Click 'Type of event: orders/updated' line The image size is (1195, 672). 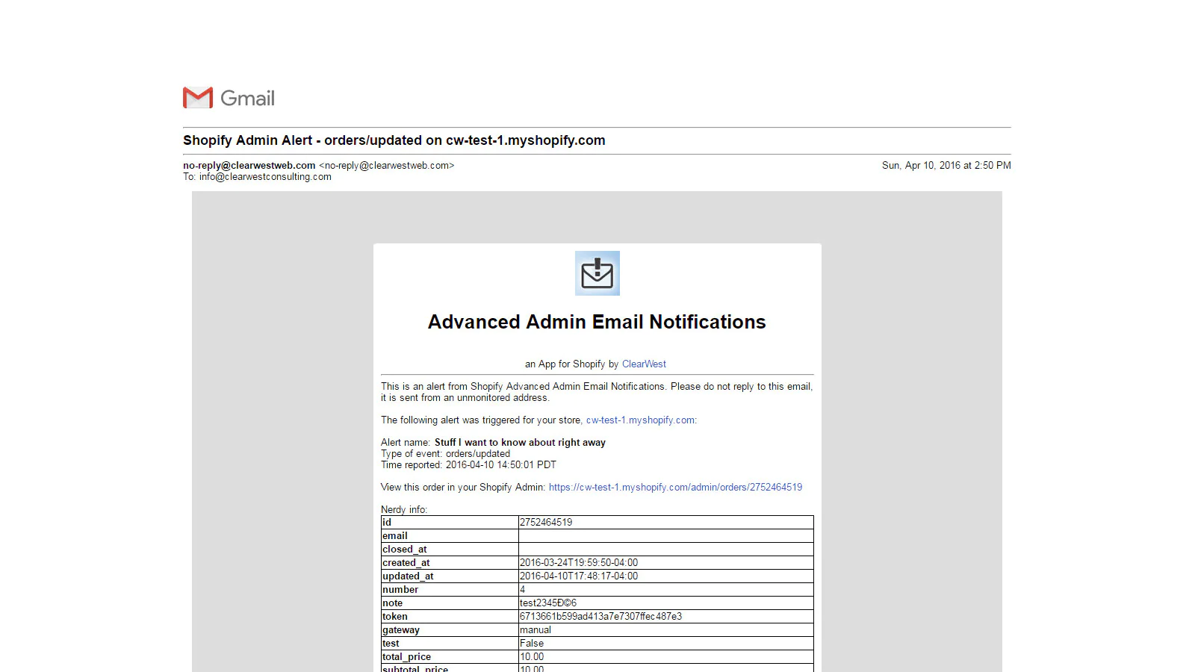click(446, 454)
